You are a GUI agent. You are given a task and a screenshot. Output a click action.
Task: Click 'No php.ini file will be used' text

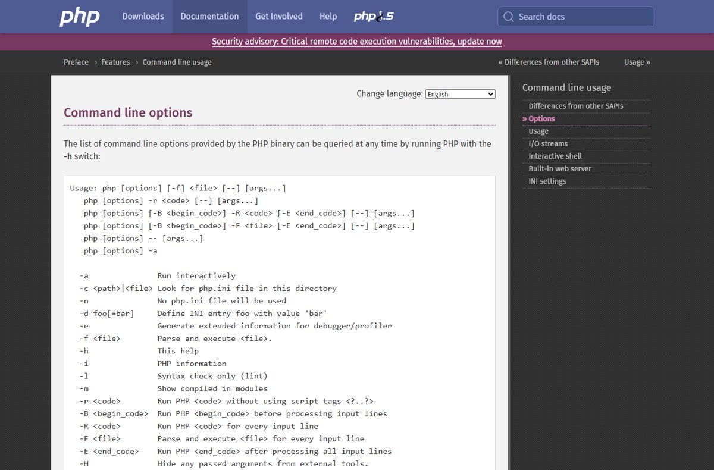221,300
